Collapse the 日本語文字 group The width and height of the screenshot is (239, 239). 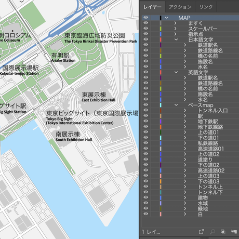click(x=176, y=39)
